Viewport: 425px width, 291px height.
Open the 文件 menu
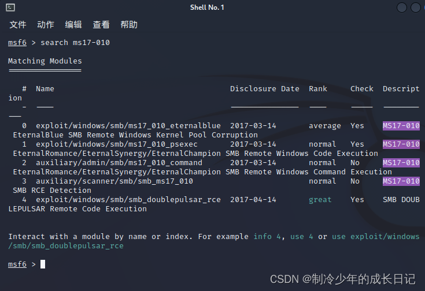coord(18,25)
